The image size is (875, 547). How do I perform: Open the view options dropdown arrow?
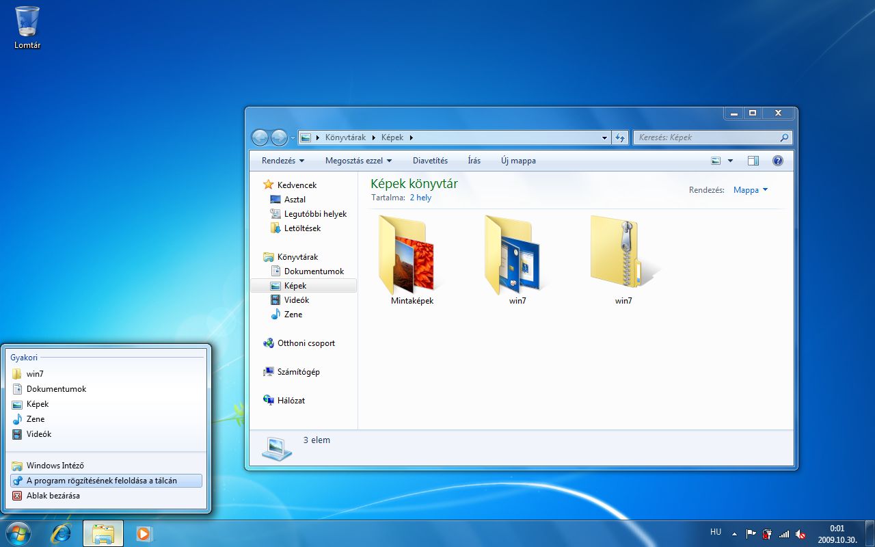730,161
